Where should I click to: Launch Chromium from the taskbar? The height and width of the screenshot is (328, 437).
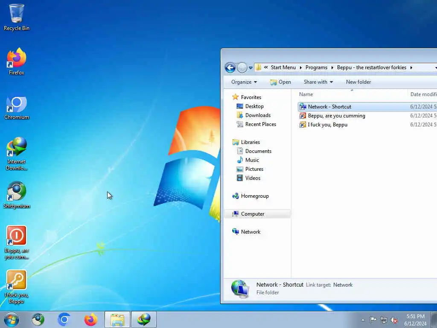tap(64, 319)
